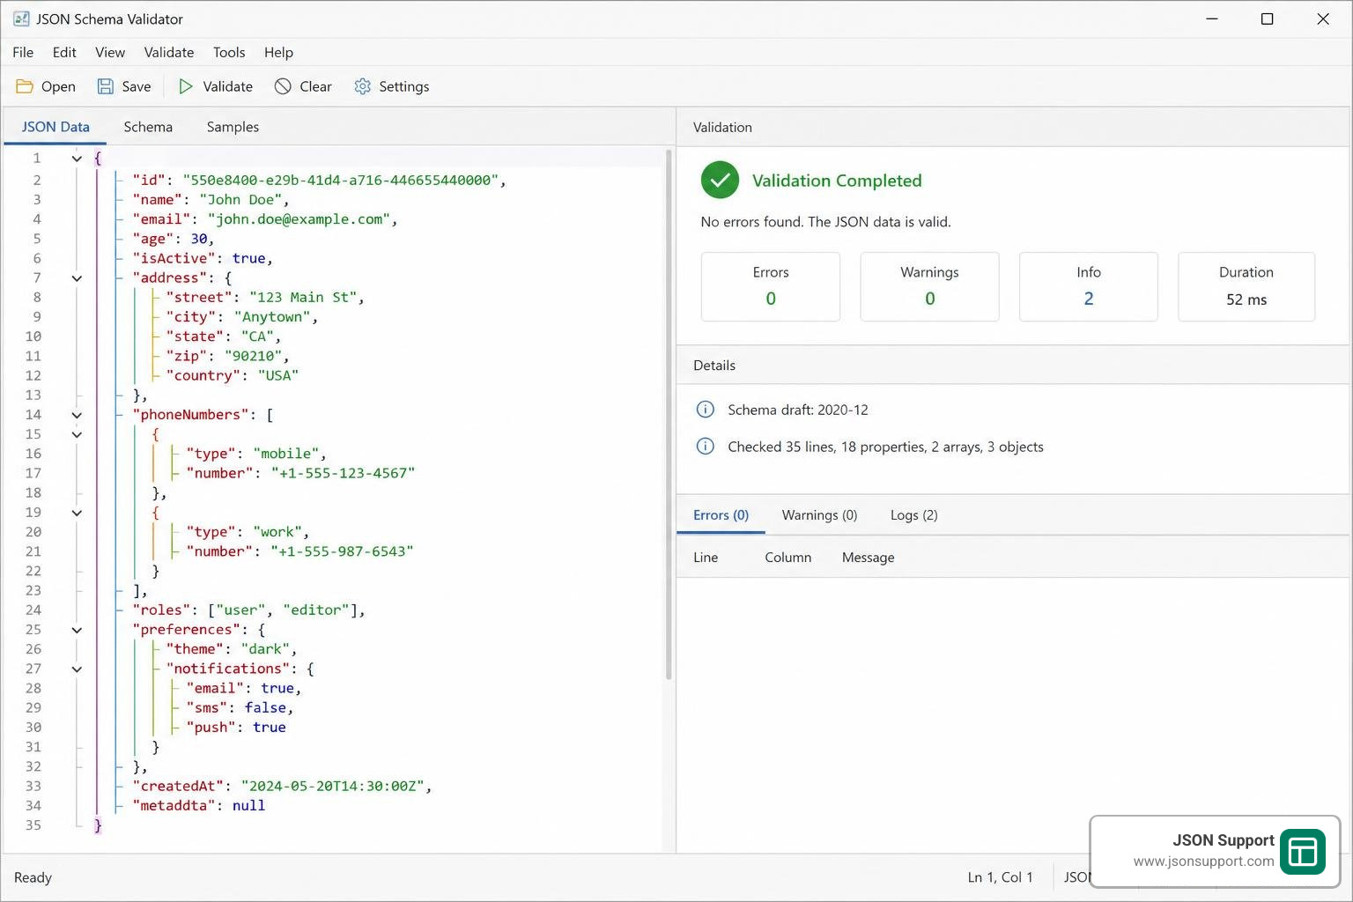1353x902 pixels.
Task: Collapse the notifications object at line 27
Action: (x=77, y=669)
